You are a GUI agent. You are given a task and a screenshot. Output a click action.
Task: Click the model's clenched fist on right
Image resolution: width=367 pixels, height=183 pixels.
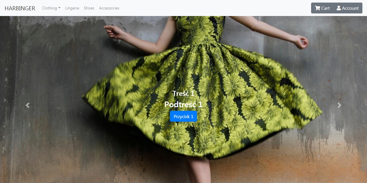coord(301,42)
